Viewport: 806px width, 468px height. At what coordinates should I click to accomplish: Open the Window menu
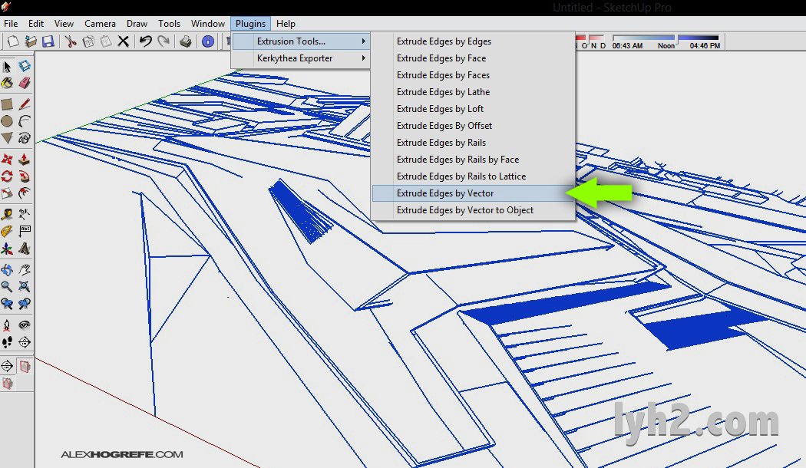click(x=208, y=24)
